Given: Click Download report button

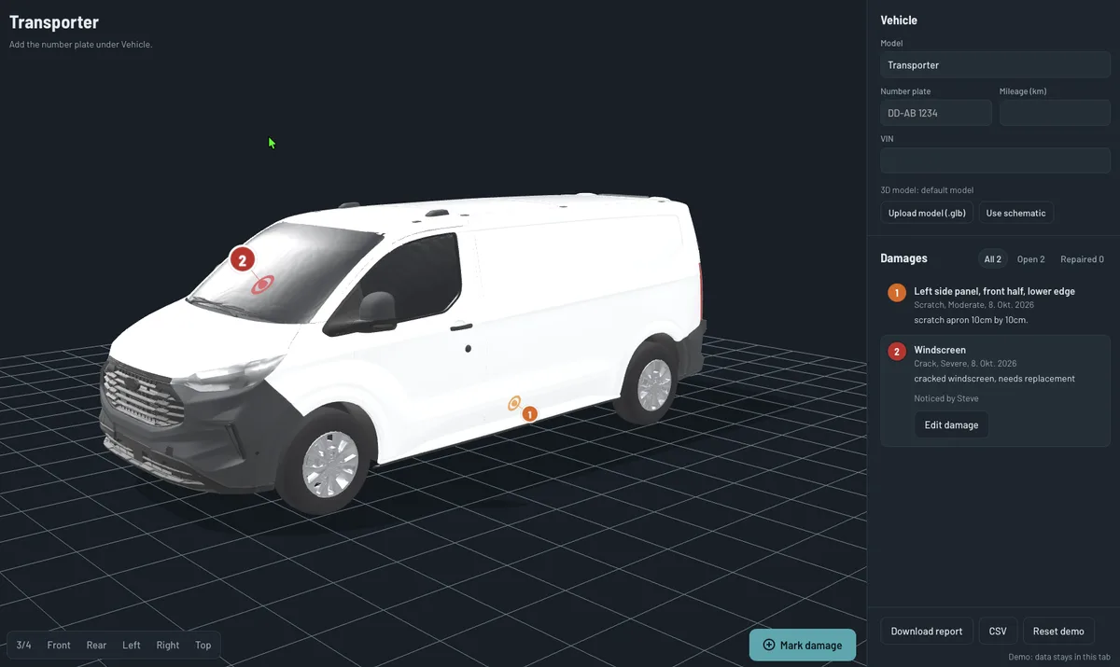Looking at the screenshot, I should click(x=927, y=631).
